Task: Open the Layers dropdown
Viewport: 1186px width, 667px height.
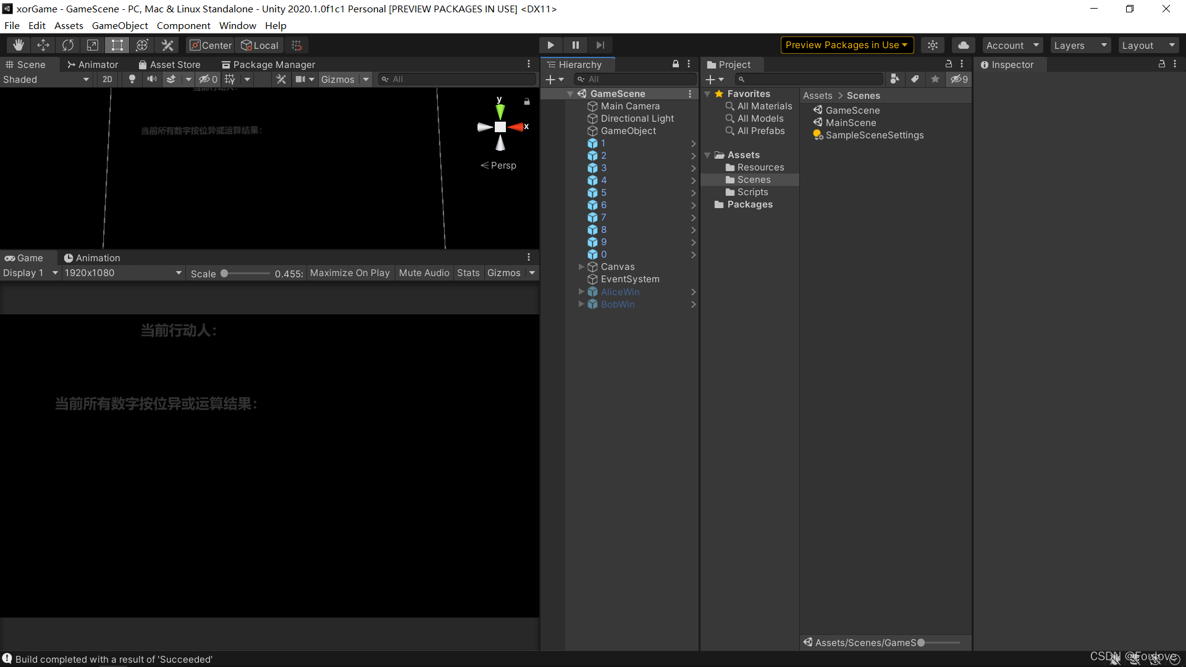Action: pos(1079,45)
